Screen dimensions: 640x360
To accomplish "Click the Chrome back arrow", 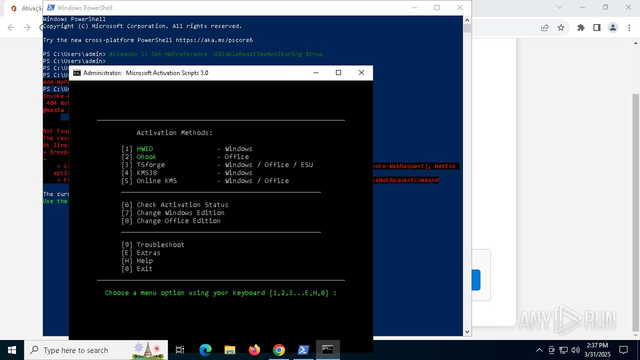I will pyautogui.click(x=11, y=27).
